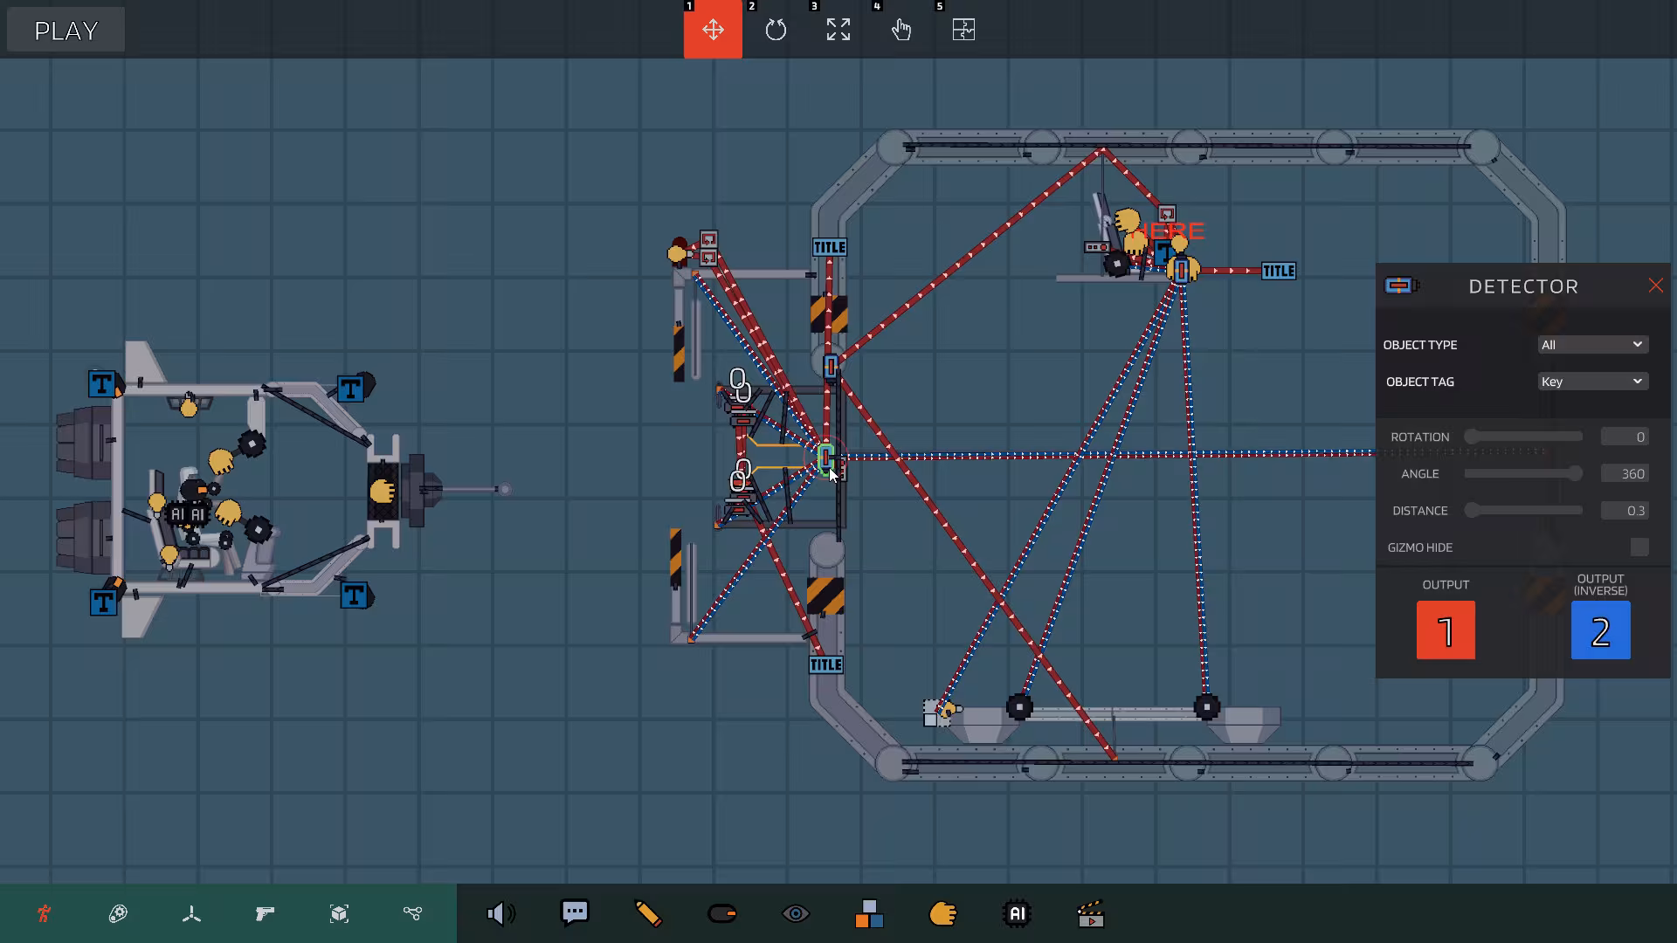Select the upper-left T block on ship
1677x943 pixels.
[x=102, y=384]
